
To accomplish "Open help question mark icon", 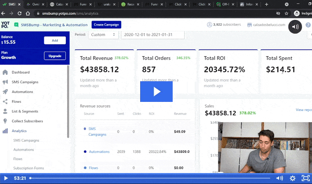I will 308,25.
